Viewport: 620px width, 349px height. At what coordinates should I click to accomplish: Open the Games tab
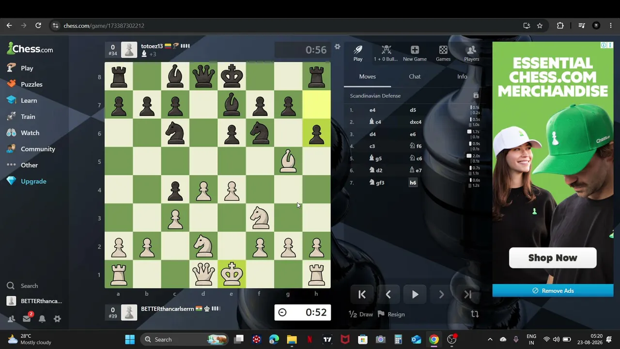pos(443,53)
